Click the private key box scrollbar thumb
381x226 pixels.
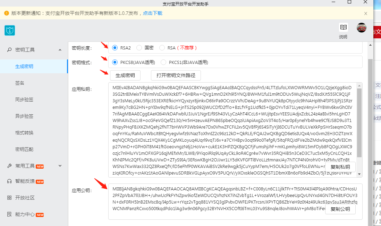click(359, 123)
